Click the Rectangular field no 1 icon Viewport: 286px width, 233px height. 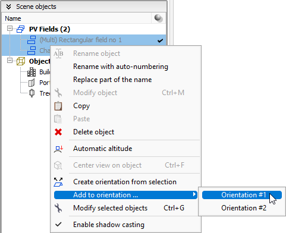pos(32,40)
